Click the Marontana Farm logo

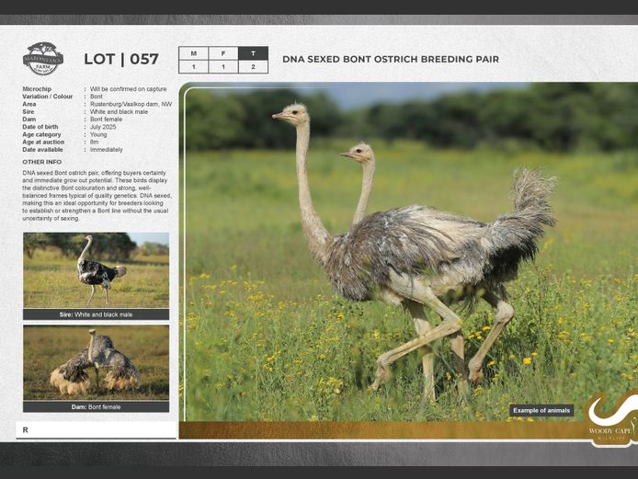click(42, 59)
